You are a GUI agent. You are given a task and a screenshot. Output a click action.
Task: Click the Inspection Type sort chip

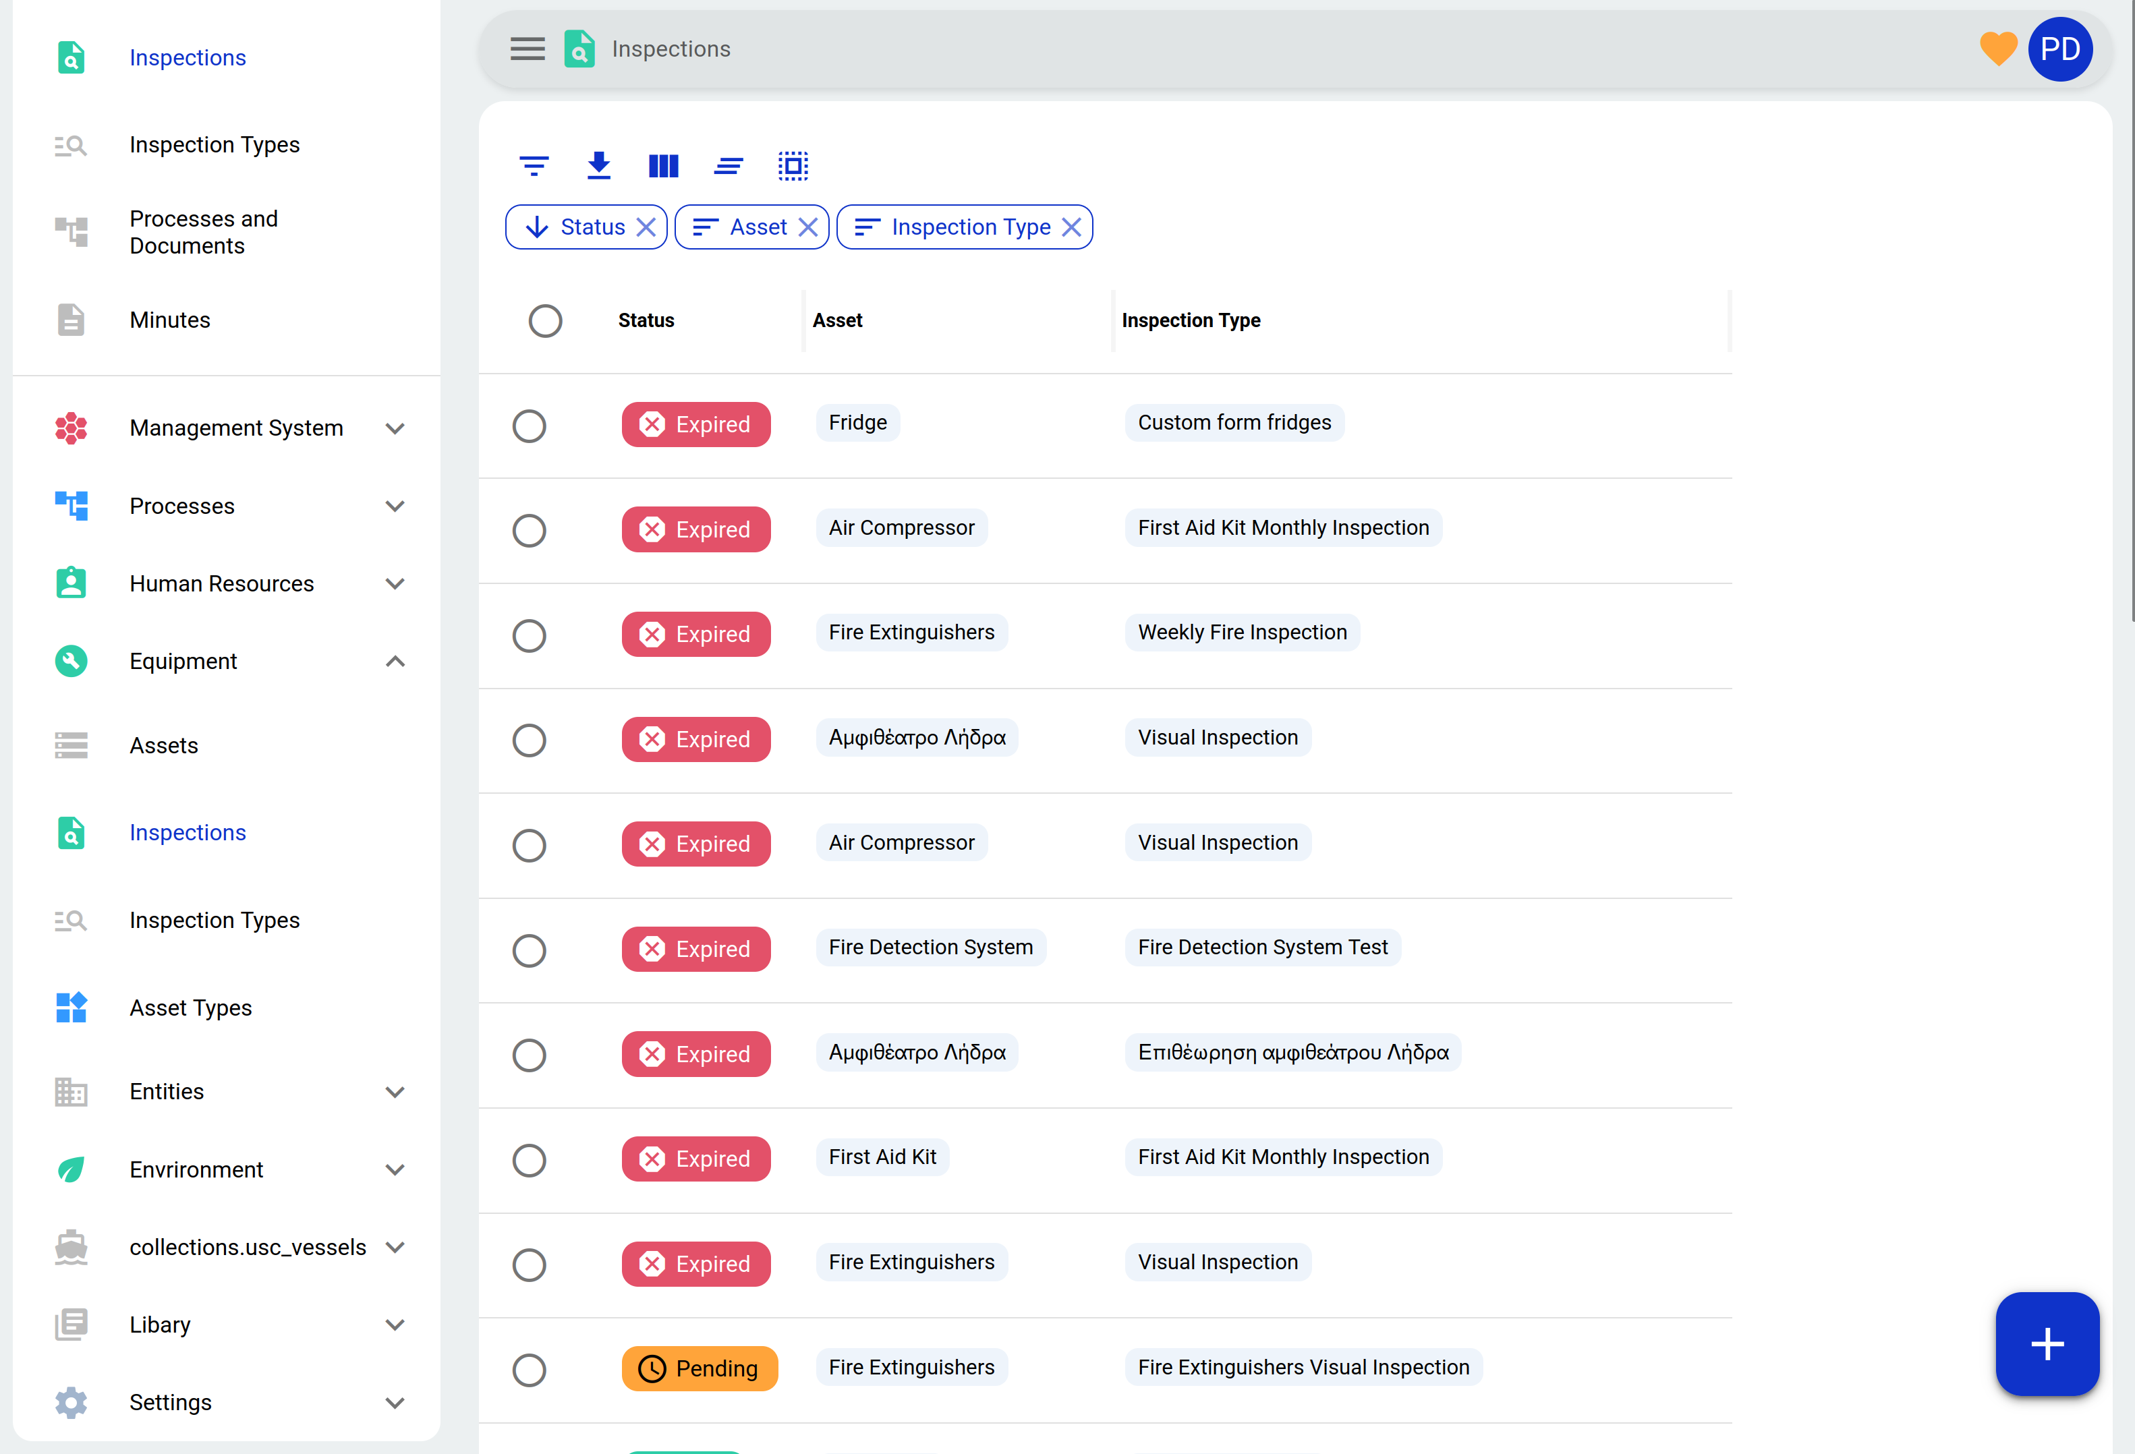pyautogui.click(x=970, y=227)
